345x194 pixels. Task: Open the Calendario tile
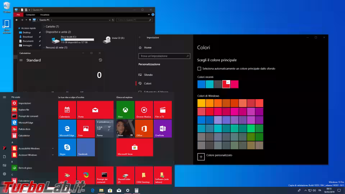click(x=67, y=110)
